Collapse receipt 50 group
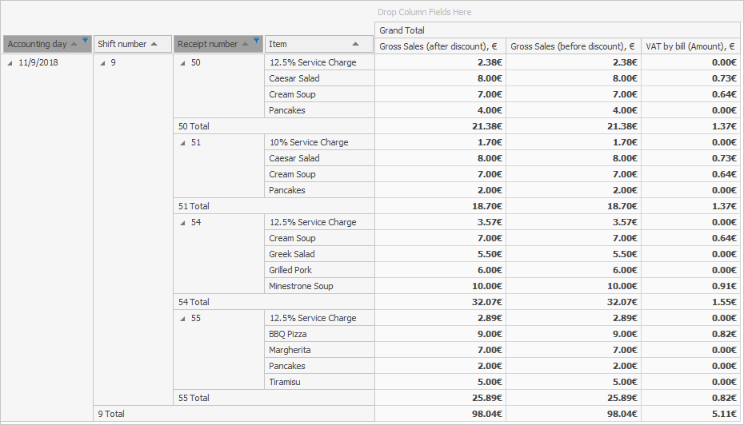Viewport: 744px width, 425px height. point(182,62)
